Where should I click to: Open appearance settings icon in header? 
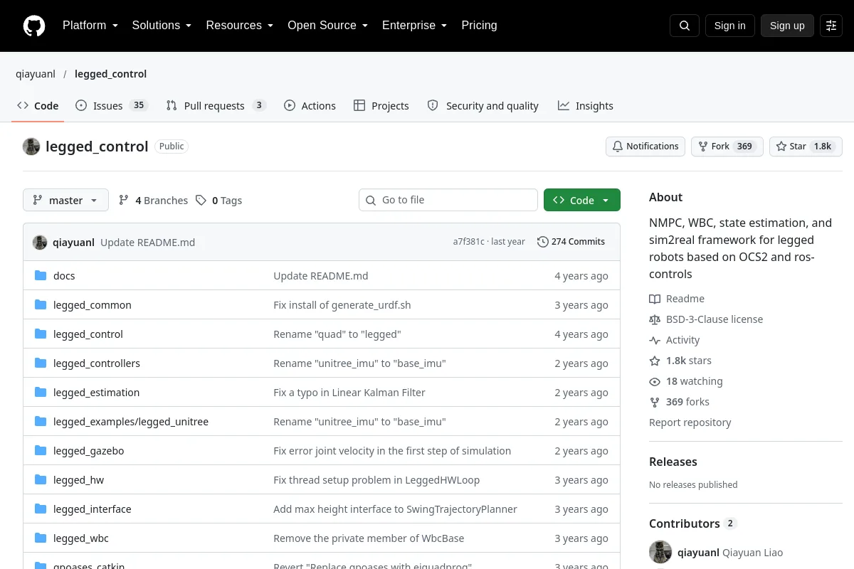coord(831,26)
